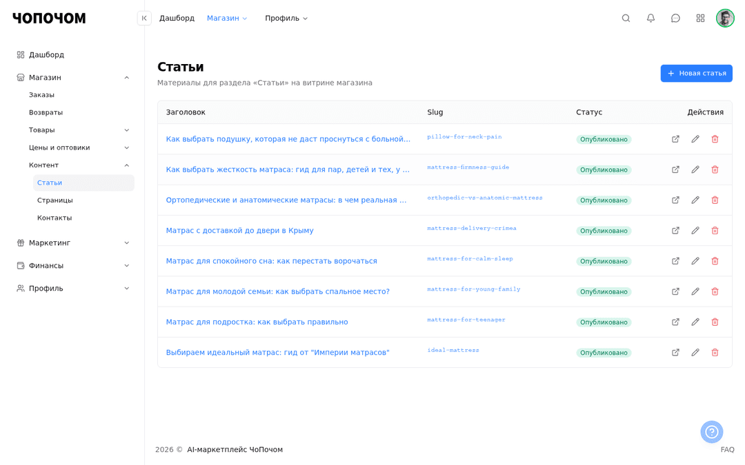
Task: Delete the pillow-for-neck-pain article
Action: (x=715, y=139)
